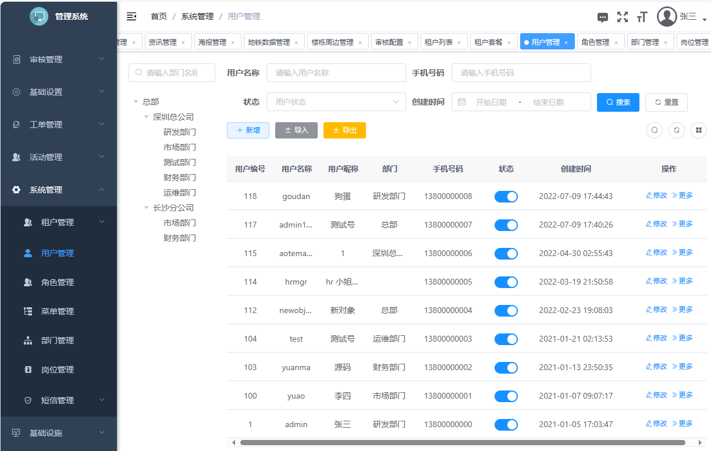Open 菜单管理 in the sidebar
Screen dimensions: 711x451
(57, 311)
